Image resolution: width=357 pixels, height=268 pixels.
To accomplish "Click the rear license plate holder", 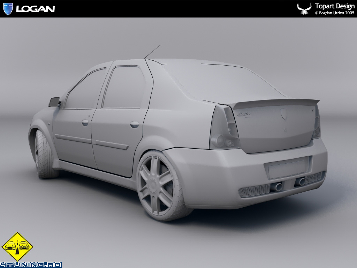I will 287,168.
